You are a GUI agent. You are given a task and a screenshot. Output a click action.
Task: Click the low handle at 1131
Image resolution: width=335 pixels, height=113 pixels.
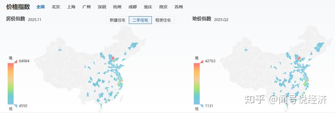click(x=201, y=106)
